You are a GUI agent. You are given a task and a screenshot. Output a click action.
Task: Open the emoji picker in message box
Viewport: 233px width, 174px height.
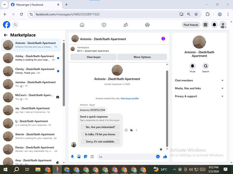(158, 157)
